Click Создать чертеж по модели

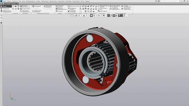[115, 6]
